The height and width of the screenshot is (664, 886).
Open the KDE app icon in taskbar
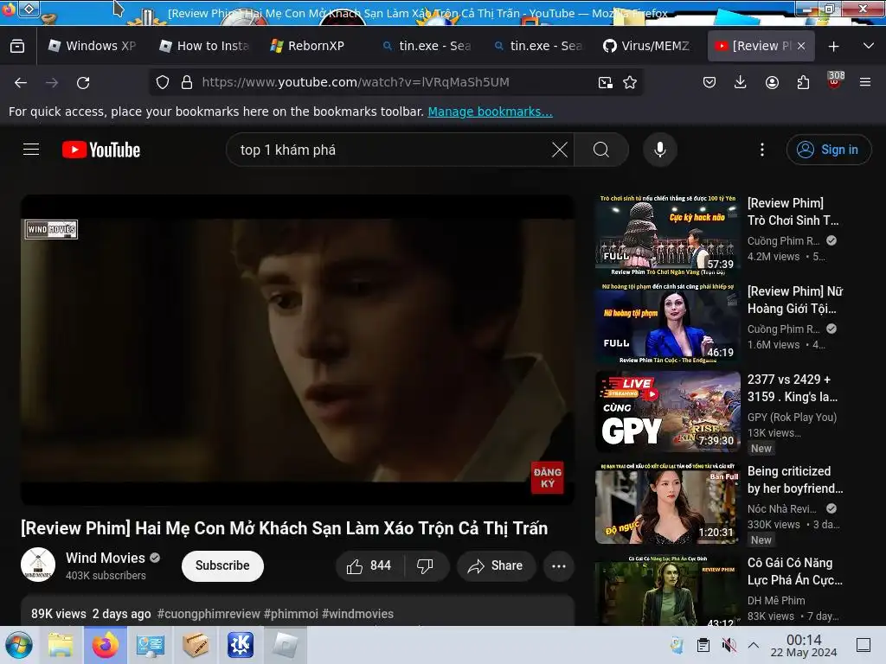(241, 645)
